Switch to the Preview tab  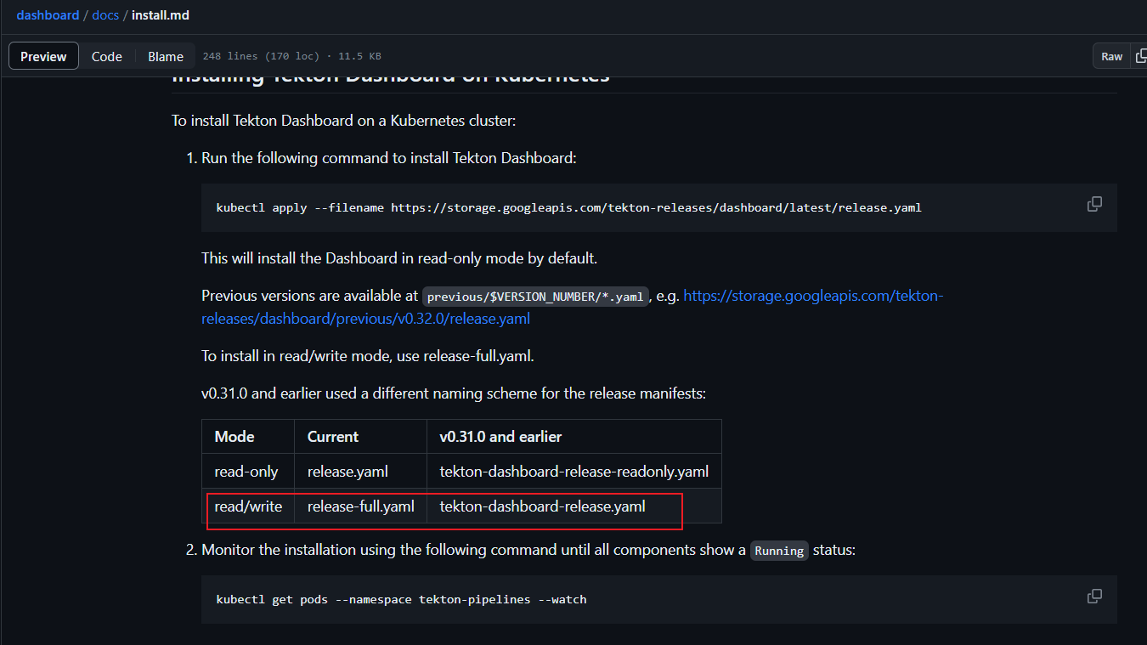click(43, 56)
